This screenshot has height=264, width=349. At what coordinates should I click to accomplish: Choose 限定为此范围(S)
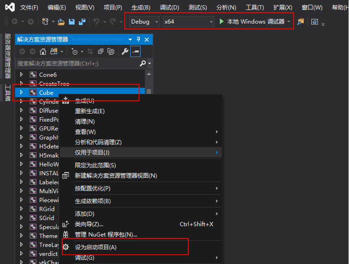coord(141,165)
